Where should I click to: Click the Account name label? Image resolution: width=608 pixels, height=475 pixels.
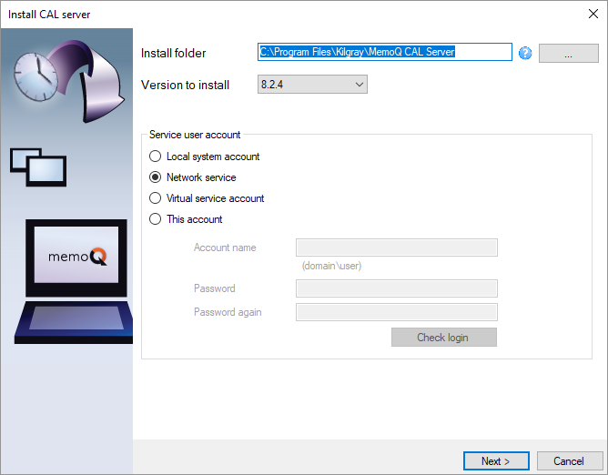coord(225,248)
